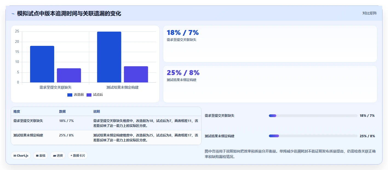Click the description mentioning 两者相差17
388x170 pixels.
click(146, 138)
